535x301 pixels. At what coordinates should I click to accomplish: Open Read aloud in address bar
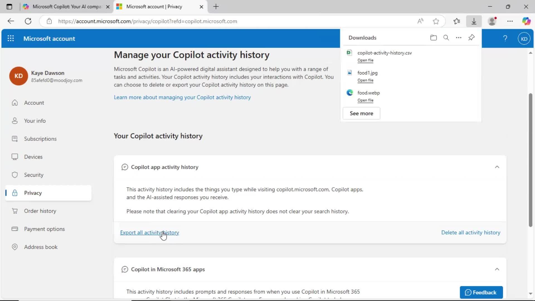coord(420,21)
